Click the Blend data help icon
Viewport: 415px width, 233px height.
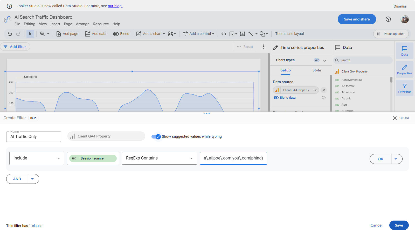[x=324, y=98]
